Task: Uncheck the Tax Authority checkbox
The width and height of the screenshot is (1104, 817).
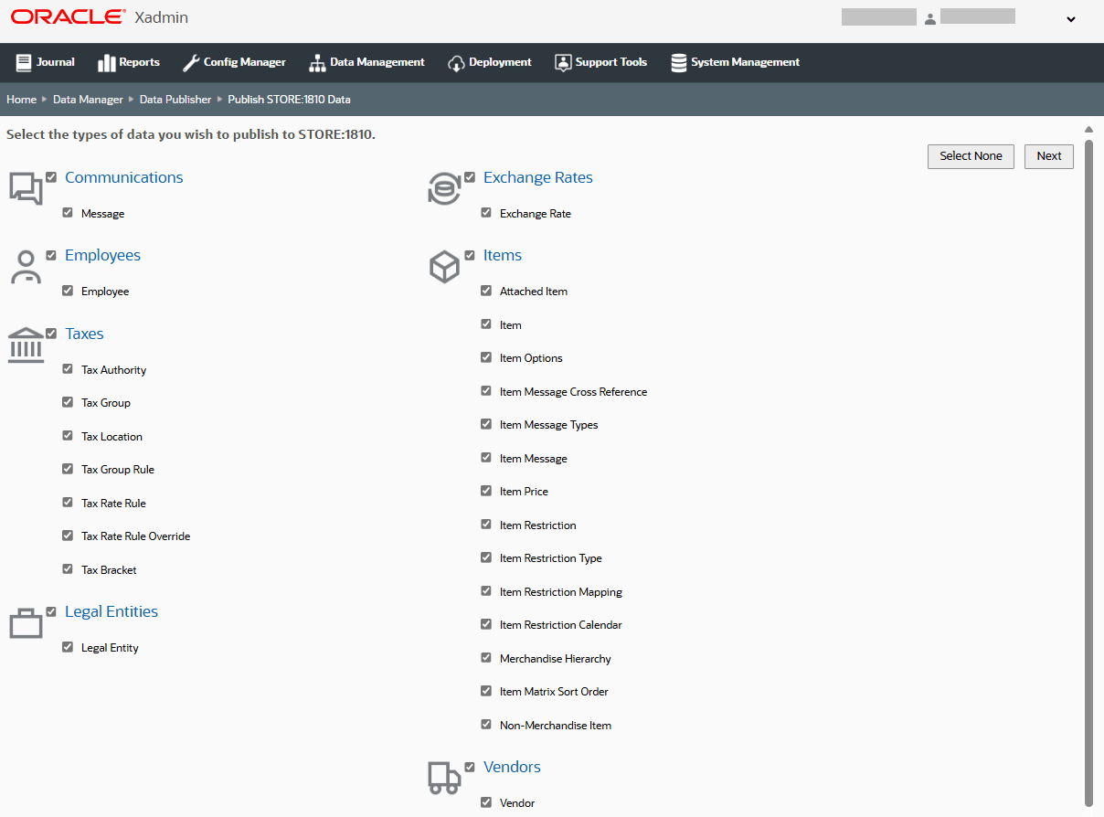Action: (x=67, y=369)
